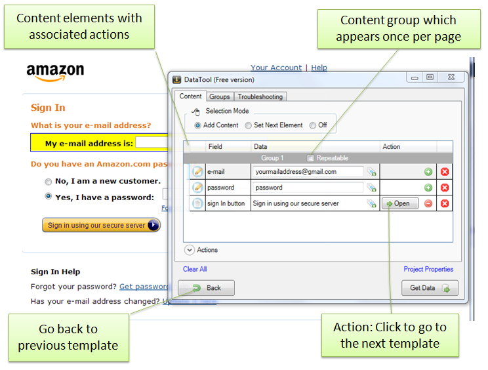Turn selection mode Off

(x=313, y=125)
